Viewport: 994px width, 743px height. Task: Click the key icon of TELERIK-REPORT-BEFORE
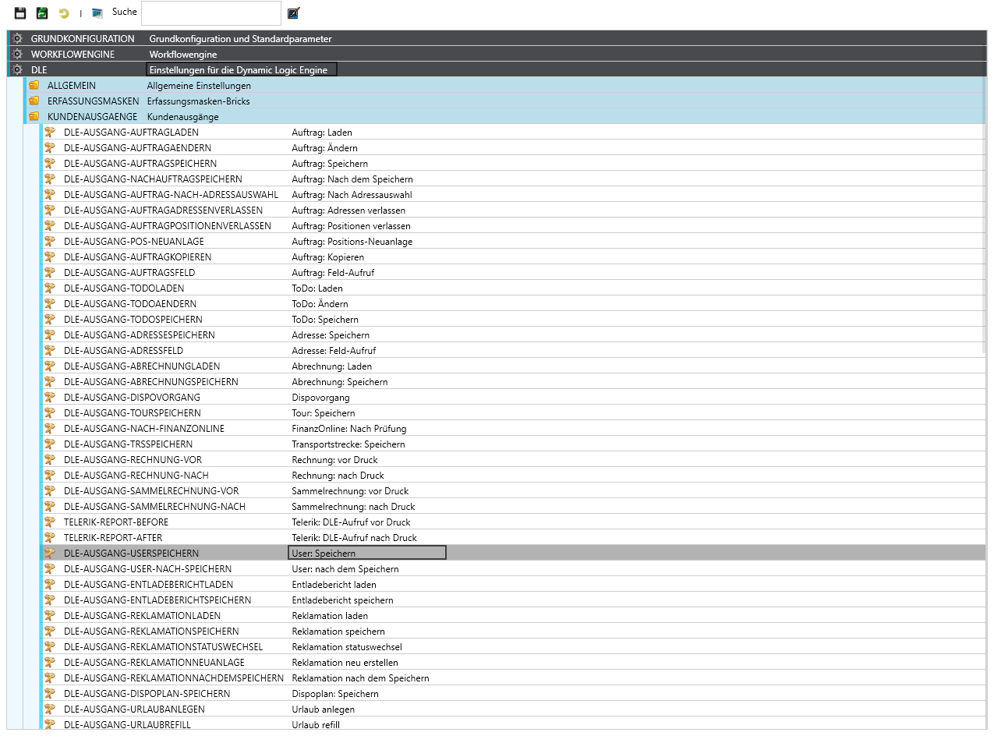pos(50,522)
